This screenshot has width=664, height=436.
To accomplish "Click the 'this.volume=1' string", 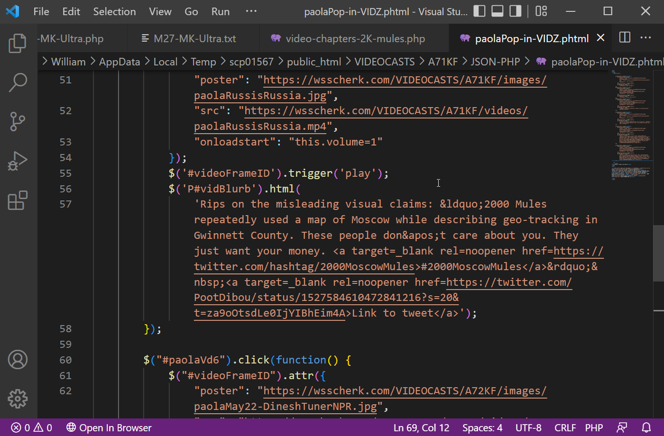I will click(335, 142).
